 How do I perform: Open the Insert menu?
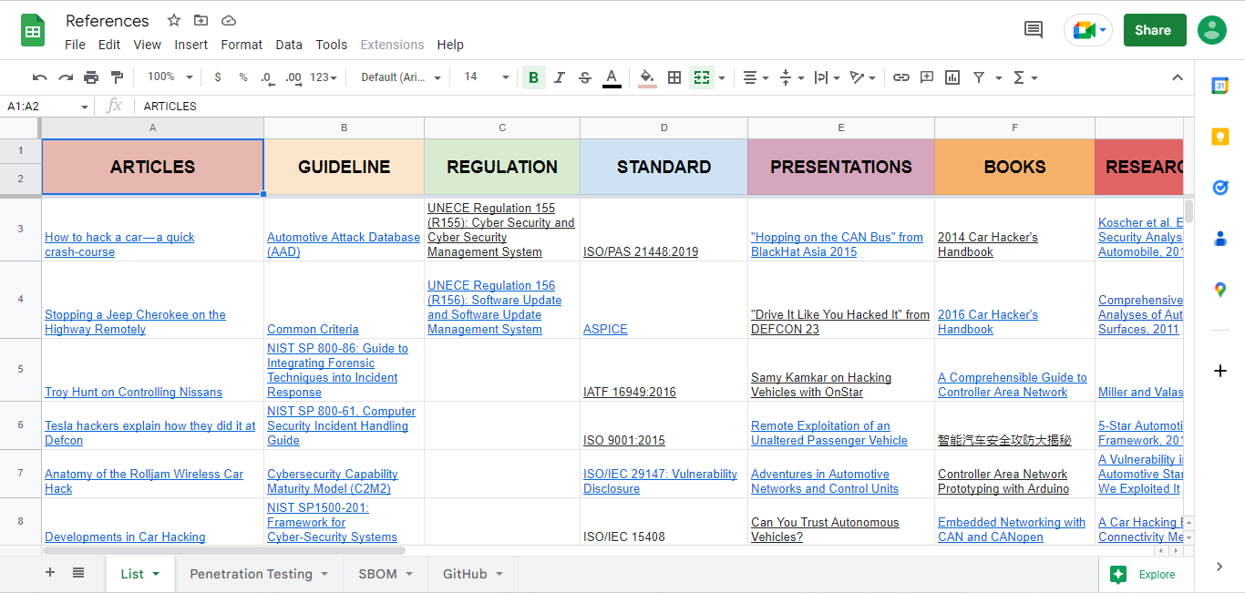[x=191, y=45]
